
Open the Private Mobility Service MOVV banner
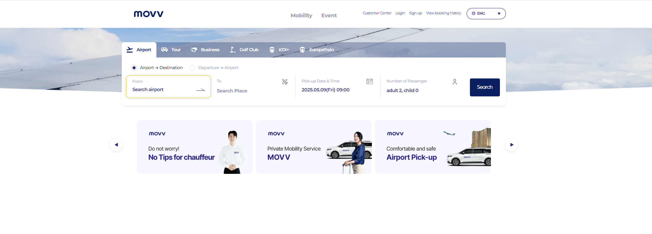[x=314, y=147]
